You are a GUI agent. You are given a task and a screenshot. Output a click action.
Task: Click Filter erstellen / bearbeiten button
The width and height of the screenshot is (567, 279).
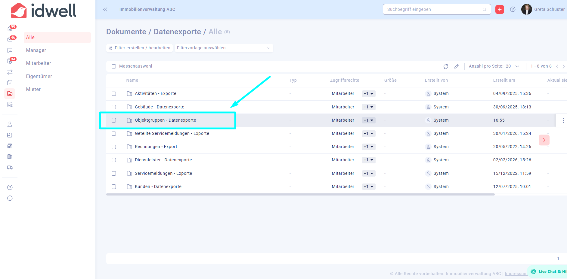coord(140,48)
